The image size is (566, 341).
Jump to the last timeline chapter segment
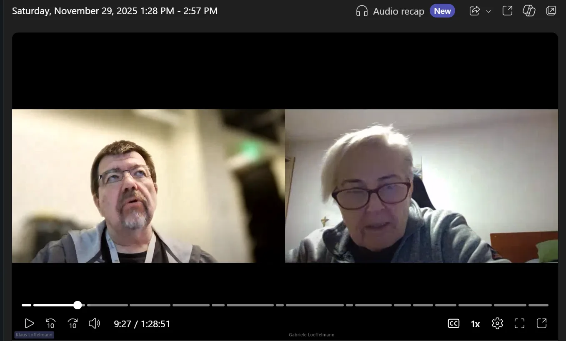click(538, 305)
